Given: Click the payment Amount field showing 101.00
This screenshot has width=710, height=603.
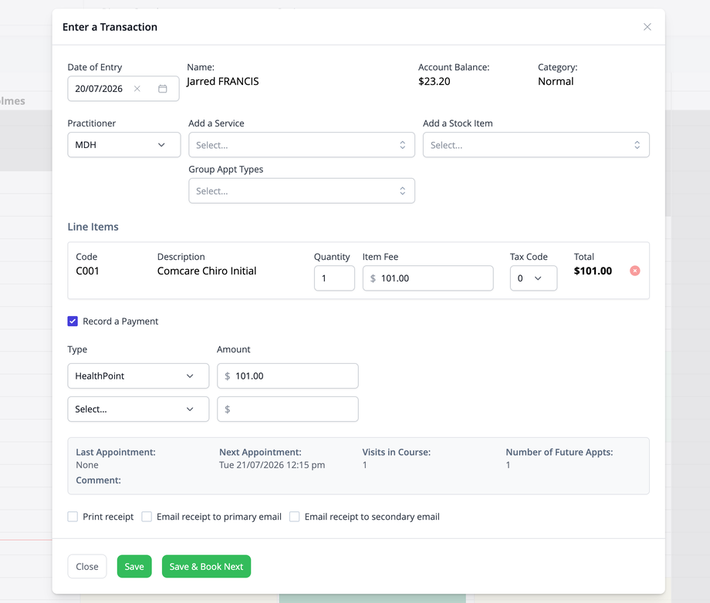Looking at the screenshot, I should (x=288, y=376).
